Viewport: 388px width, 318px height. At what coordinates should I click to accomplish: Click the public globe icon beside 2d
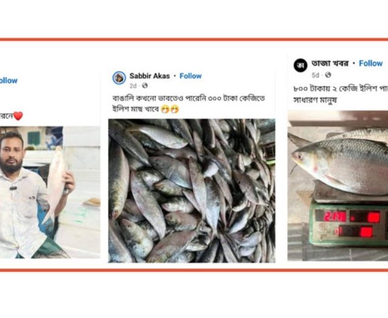[x=145, y=86]
